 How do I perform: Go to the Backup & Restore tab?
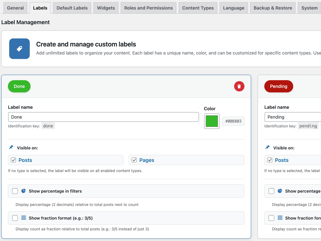tap(273, 8)
